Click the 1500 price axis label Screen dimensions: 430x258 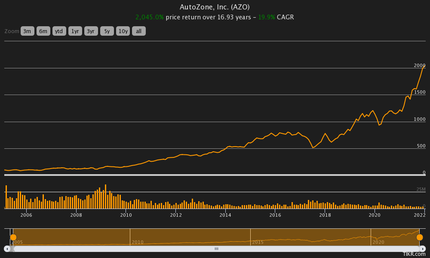point(420,92)
